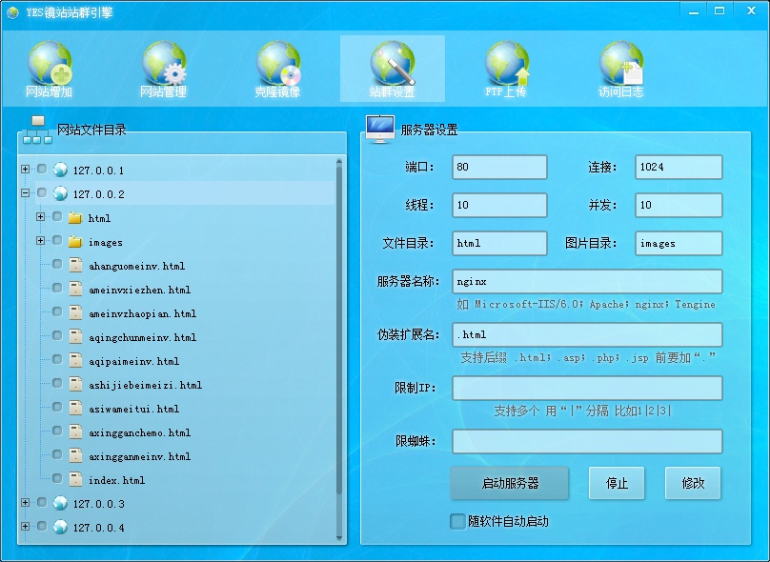770x562 pixels.
Task: Click the 并发 input field
Action: pos(679,205)
